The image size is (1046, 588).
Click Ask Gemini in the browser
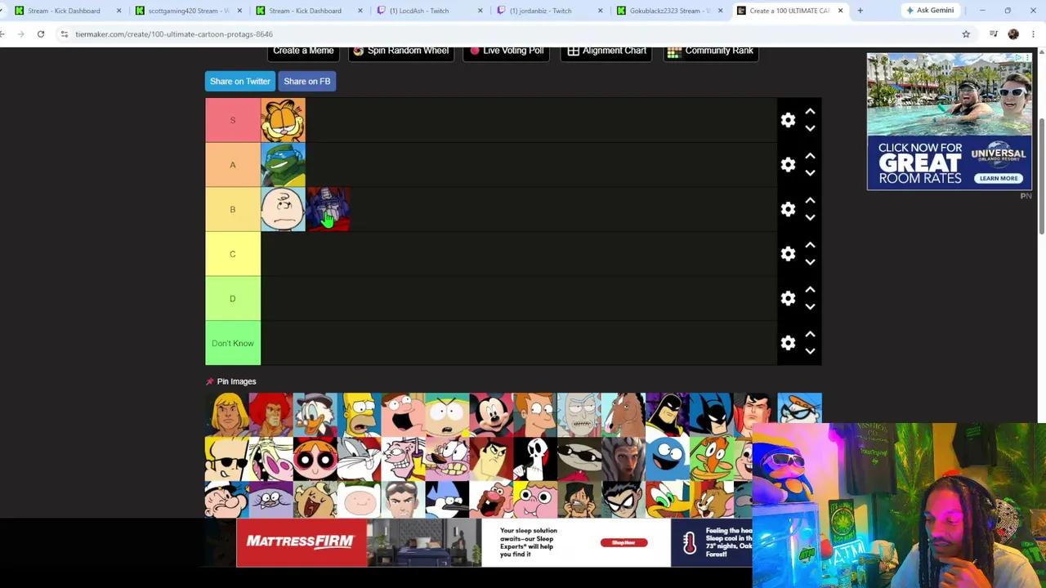point(930,11)
